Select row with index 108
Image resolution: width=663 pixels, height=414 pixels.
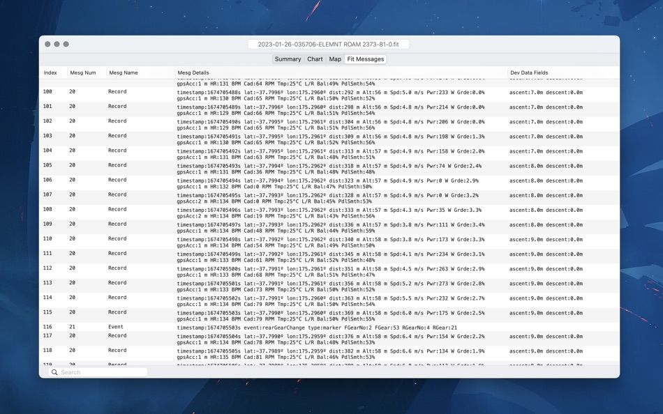click(x=329, y=213)
